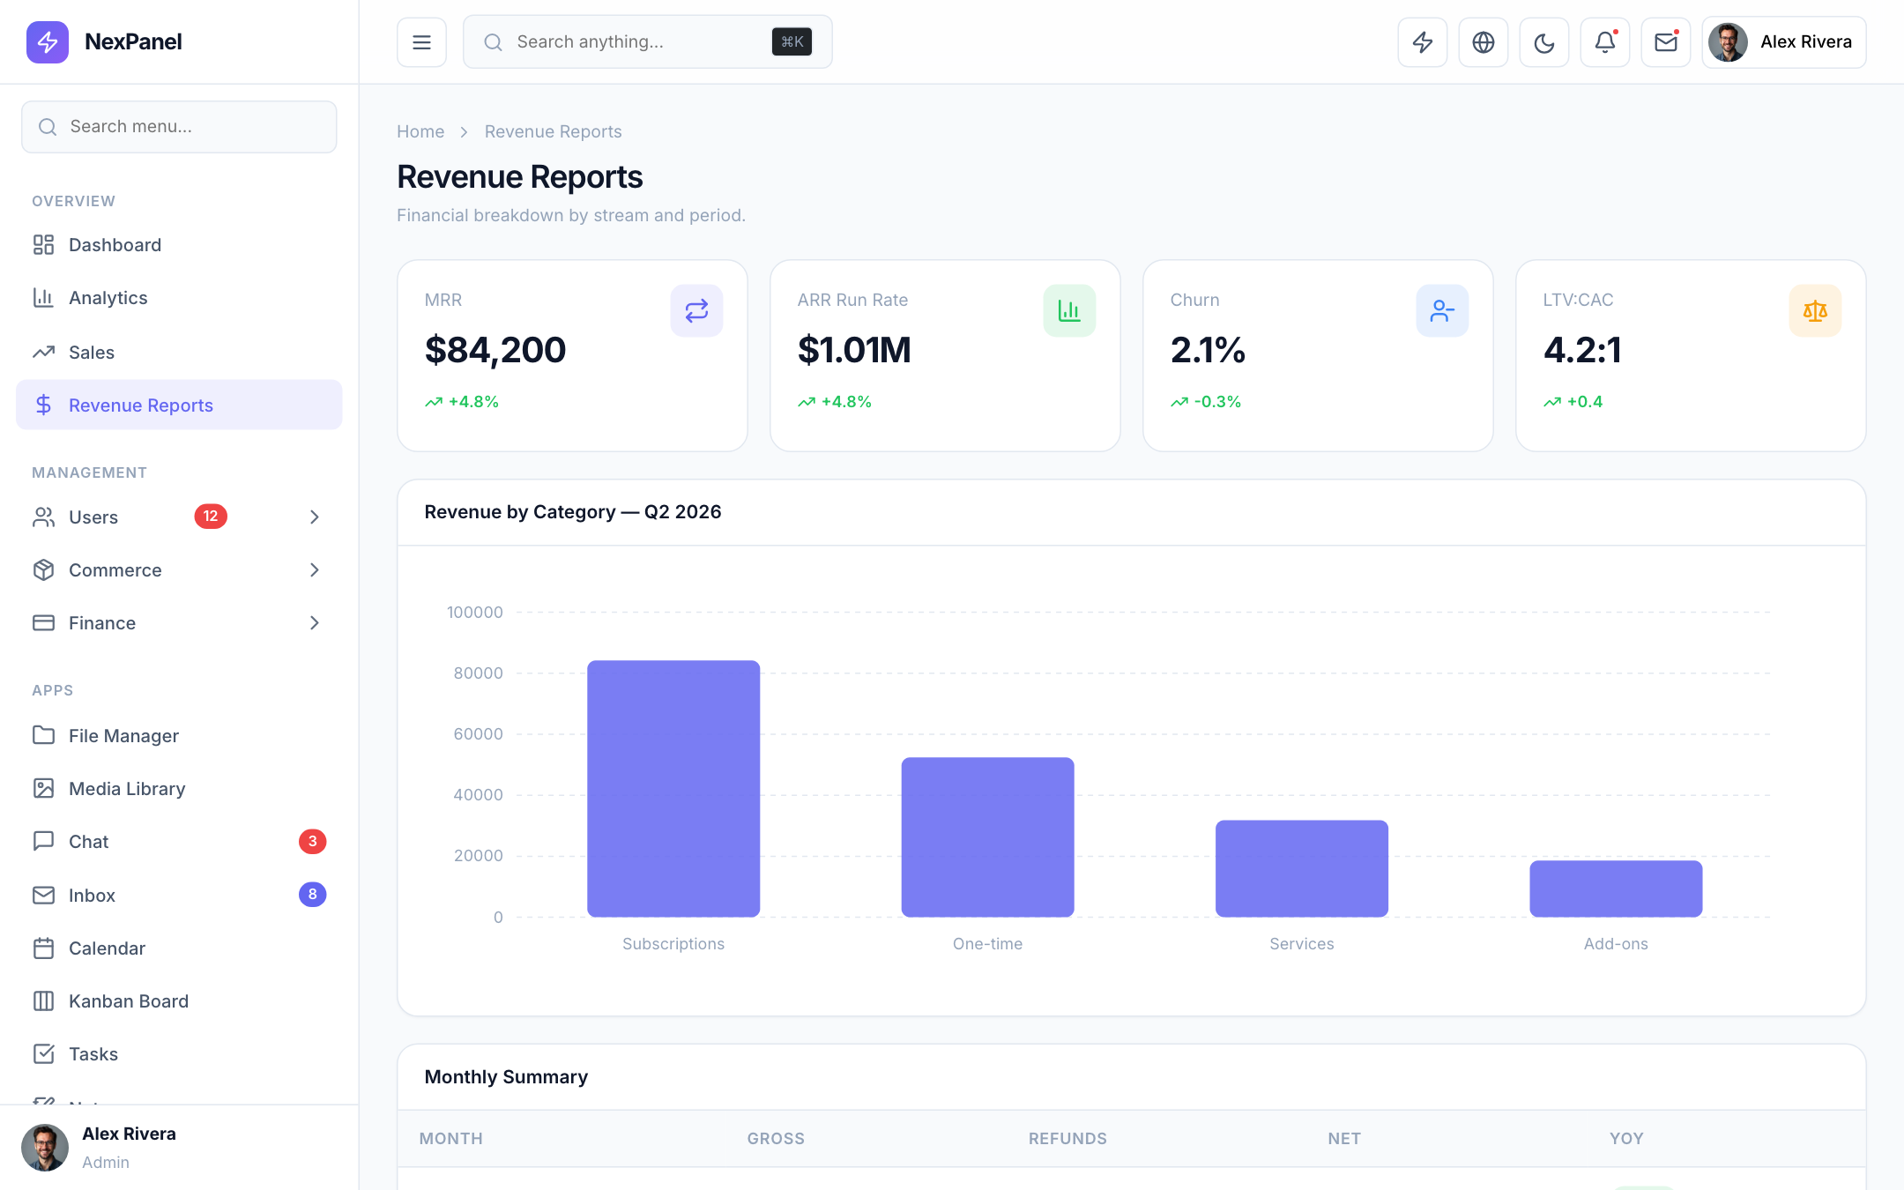Image resolution: width=1904 pixels, height=1190 pixels.
Task: Focus the Search anything field
Action: point(647,41)
